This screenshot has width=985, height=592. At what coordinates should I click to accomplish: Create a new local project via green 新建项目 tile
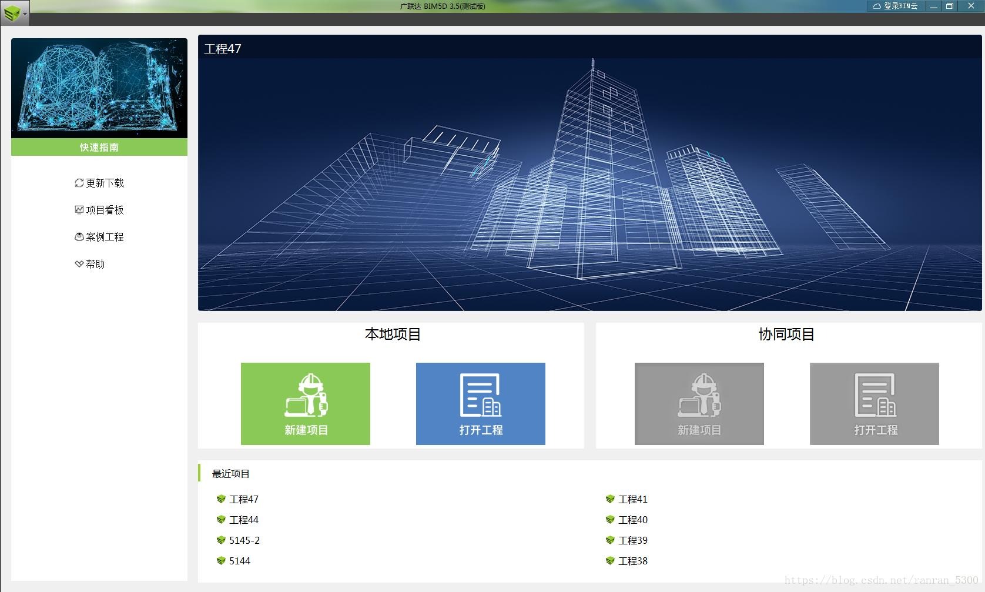tap(306, 404)
